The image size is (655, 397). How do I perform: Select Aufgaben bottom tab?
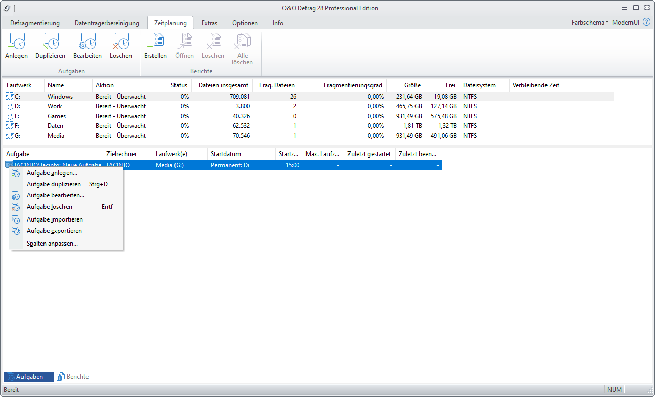[x=29, y=377]
